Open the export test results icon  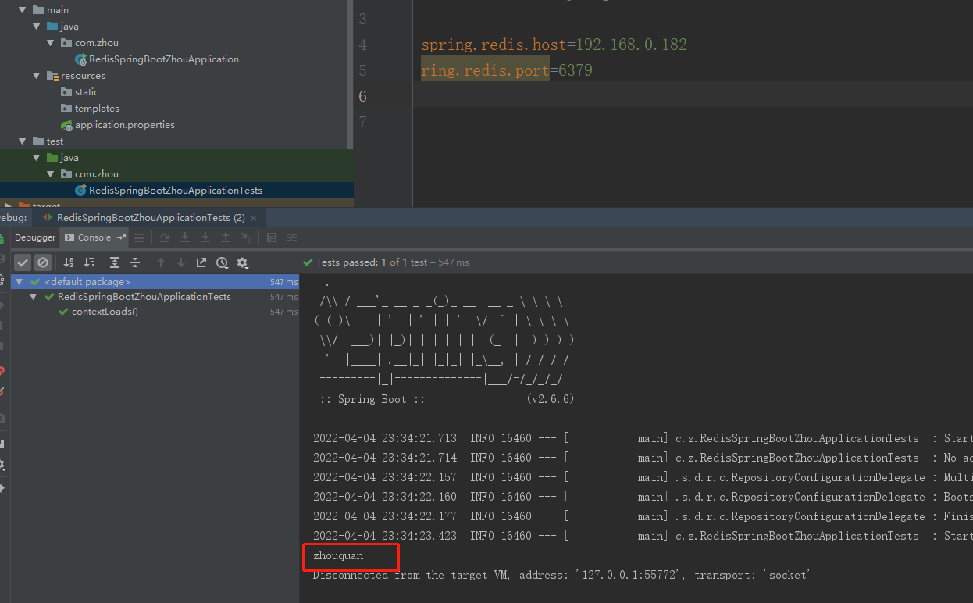tap(201, 262)
